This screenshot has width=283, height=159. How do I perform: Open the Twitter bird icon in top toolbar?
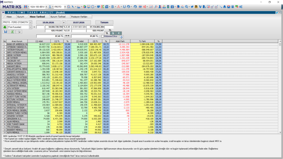coord(192,7)
